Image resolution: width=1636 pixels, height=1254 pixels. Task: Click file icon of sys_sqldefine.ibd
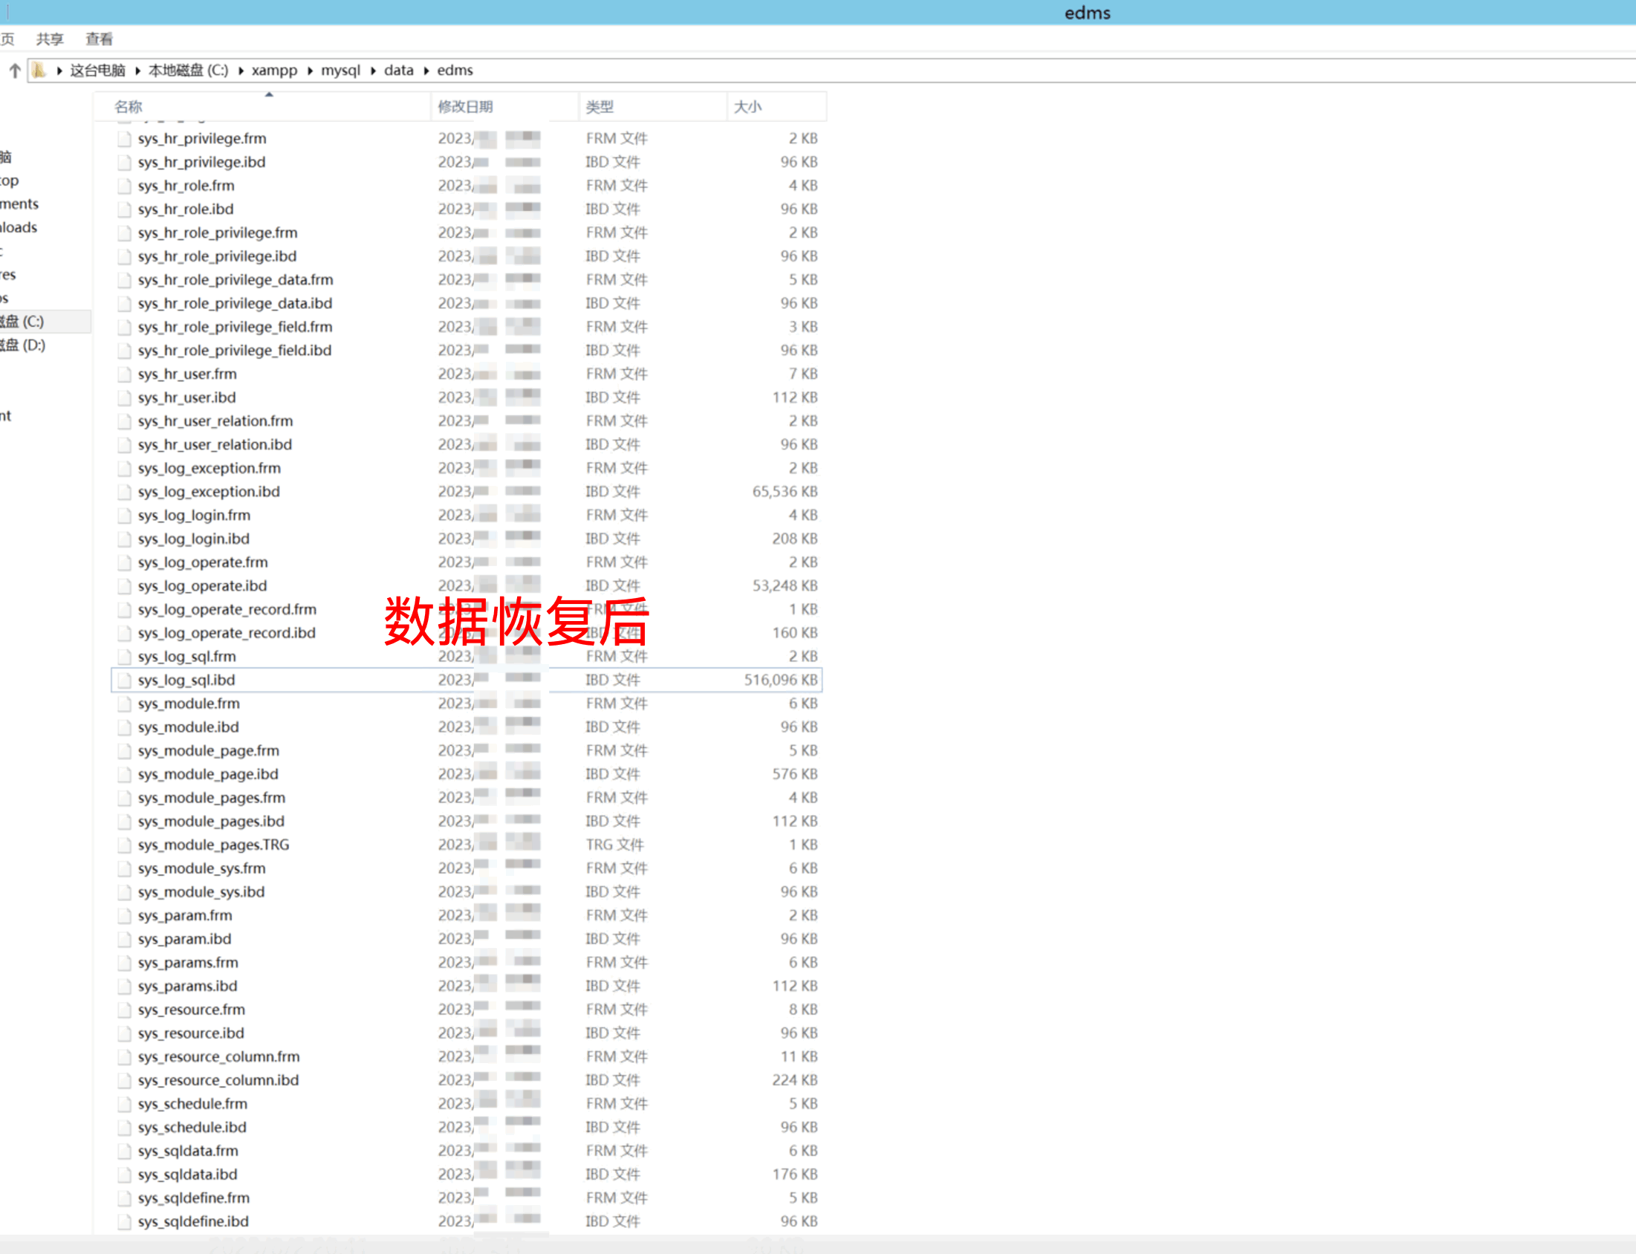click(124, 1222)
